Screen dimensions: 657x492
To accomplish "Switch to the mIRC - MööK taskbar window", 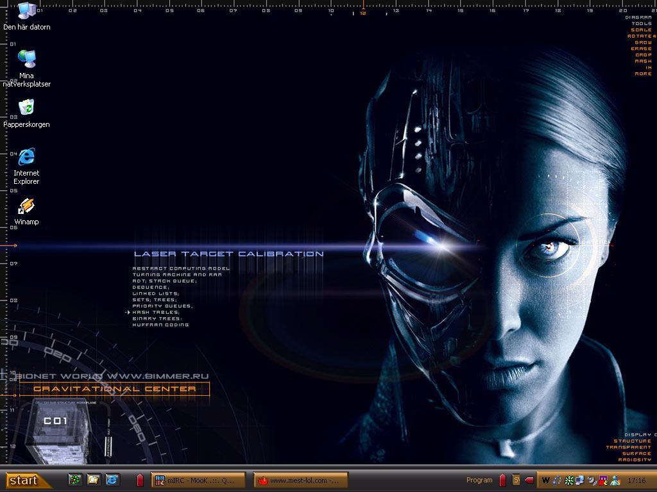I will 198,480.
